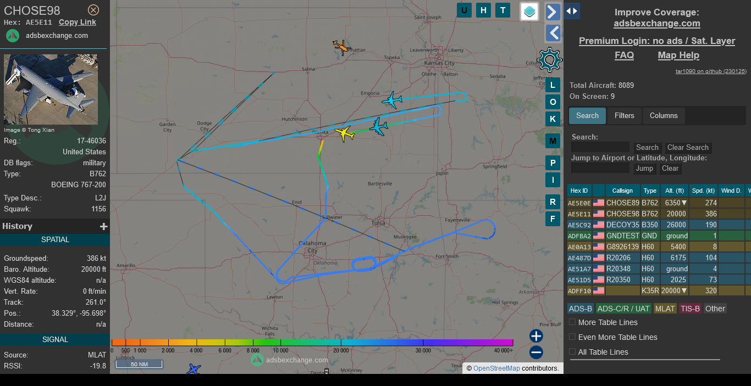Zoom in with the plus map button

[x=537, y=336]
